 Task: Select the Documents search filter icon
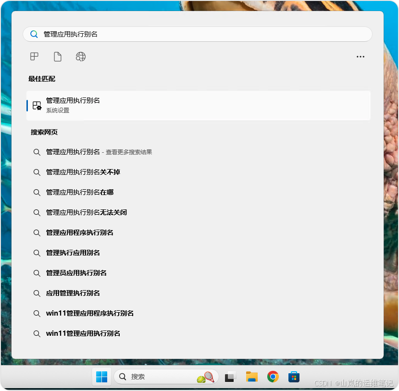(57, 56)
